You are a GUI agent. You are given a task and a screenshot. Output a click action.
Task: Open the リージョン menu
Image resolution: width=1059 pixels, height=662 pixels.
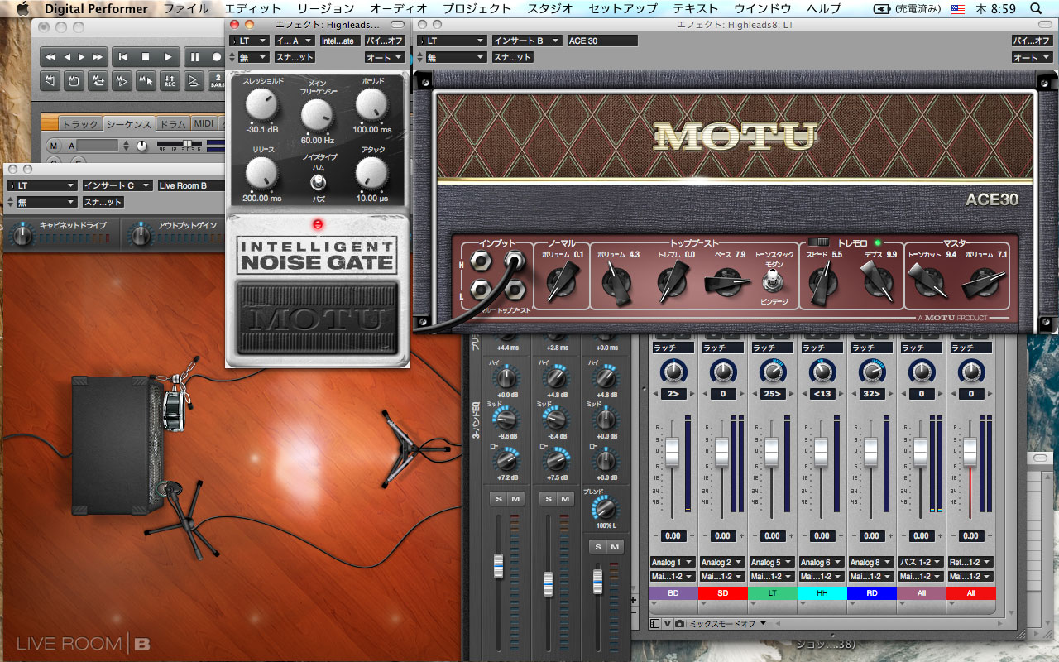325,9
